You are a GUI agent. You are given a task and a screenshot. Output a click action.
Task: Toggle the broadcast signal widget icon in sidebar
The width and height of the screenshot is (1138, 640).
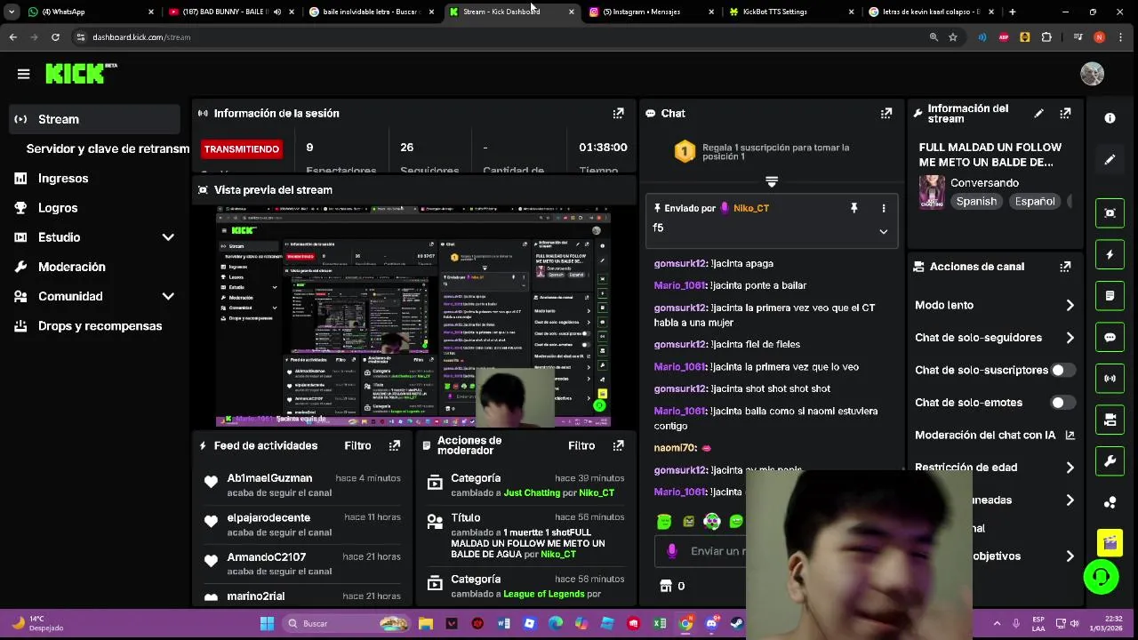[x=1110, y=379]
